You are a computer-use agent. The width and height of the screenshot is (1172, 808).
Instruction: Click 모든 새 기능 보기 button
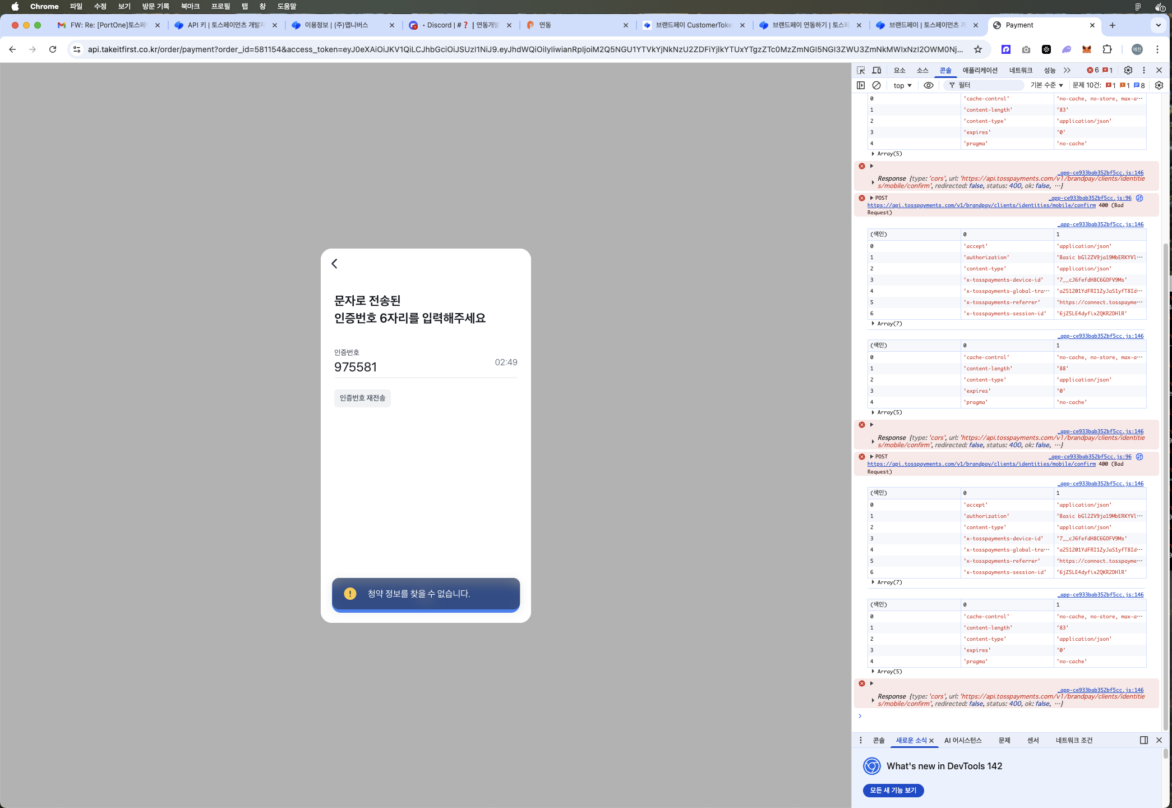[893, 790]
